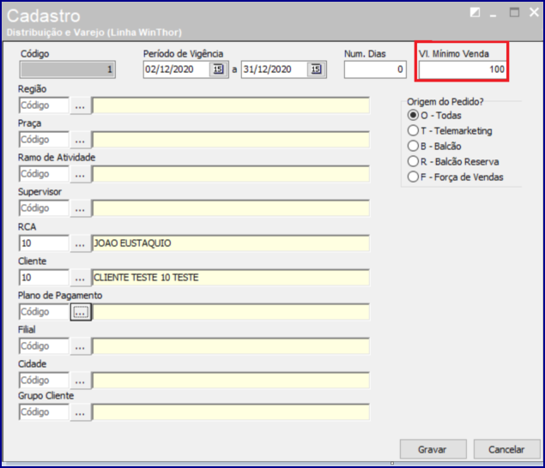The image size is (545, 468).
Task: Click the Praça code input field
Action: (44, 140)
